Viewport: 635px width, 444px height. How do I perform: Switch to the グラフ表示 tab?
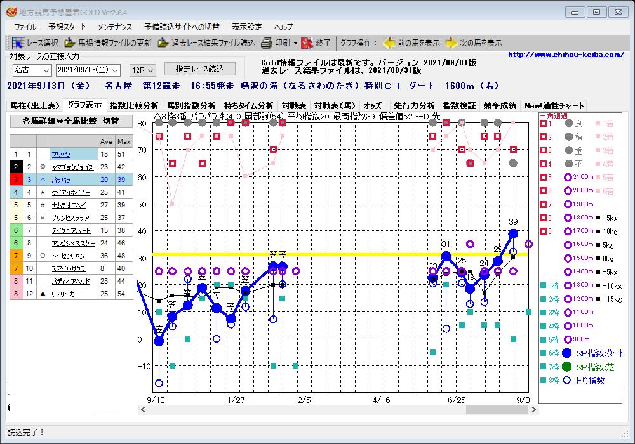click(x=84, y=105)
